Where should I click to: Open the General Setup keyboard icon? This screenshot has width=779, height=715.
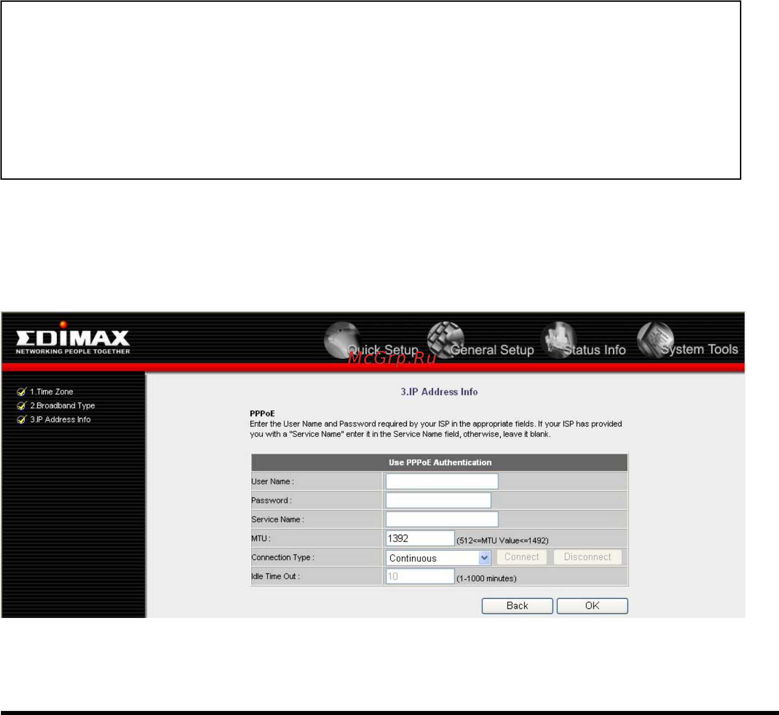[445, 340]
